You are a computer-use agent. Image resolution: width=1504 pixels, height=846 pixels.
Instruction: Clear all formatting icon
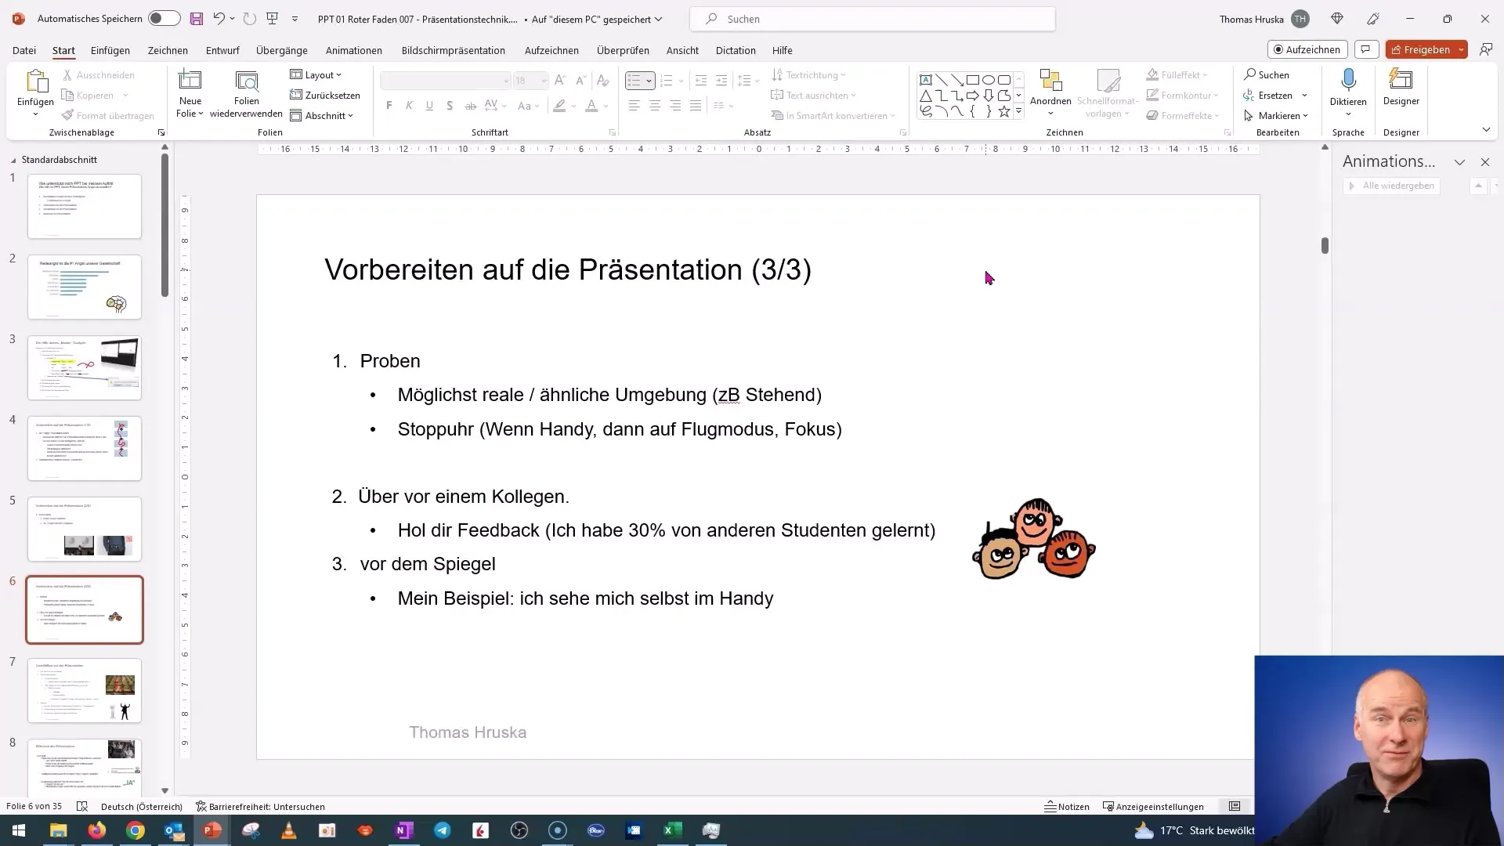(602, 81)
